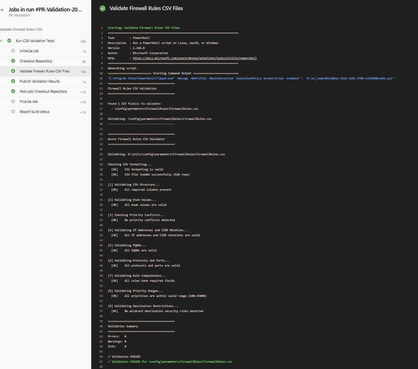Image resolution: width=418 pixels, height=369 pixels.
Task: Open the PowerShell task docs help link
Action: tap(195, 58)
